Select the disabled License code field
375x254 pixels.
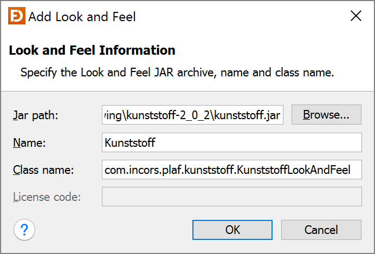point(231,197)
